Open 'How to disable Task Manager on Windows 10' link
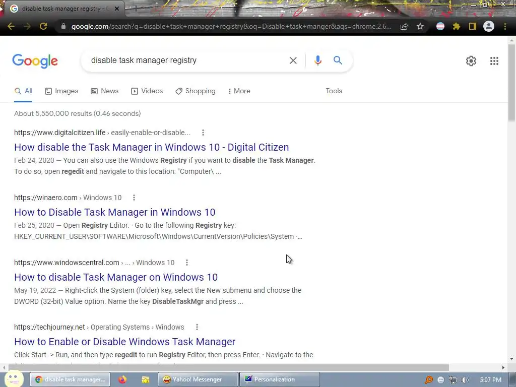Screen dimensions: 516x387 (x=116, y=277)
